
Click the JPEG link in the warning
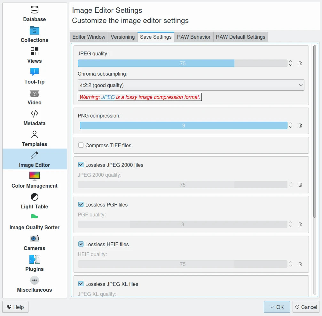108,97
